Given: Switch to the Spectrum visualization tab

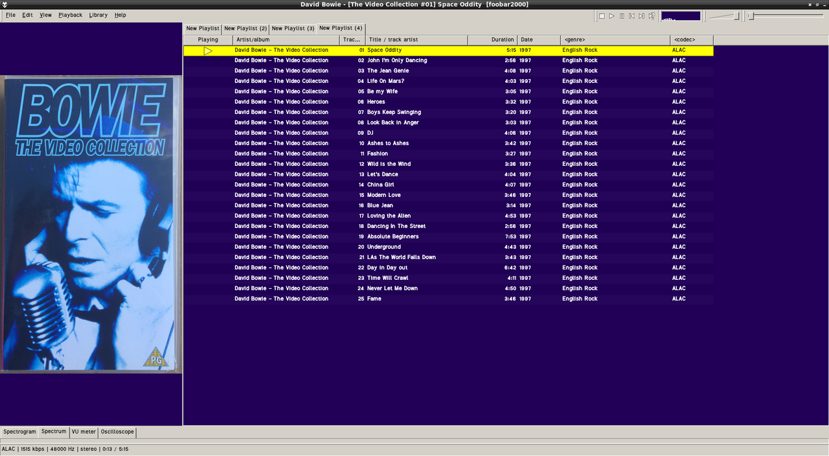Looking at the screenshot, I should tap(54, 431).
